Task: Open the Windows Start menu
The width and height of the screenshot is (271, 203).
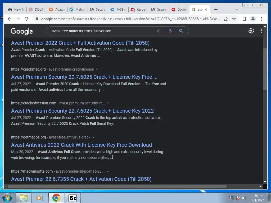Action: pos(7,198)
